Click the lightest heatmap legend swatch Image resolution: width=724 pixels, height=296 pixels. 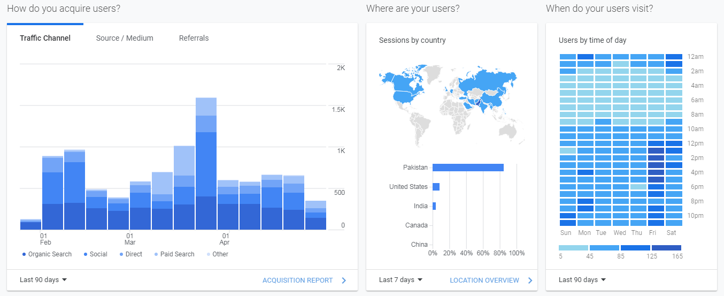coord(573,248)
